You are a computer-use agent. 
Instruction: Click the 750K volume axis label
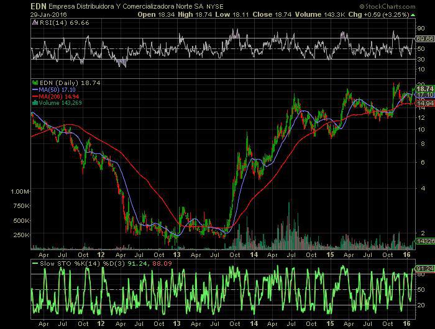21,206
